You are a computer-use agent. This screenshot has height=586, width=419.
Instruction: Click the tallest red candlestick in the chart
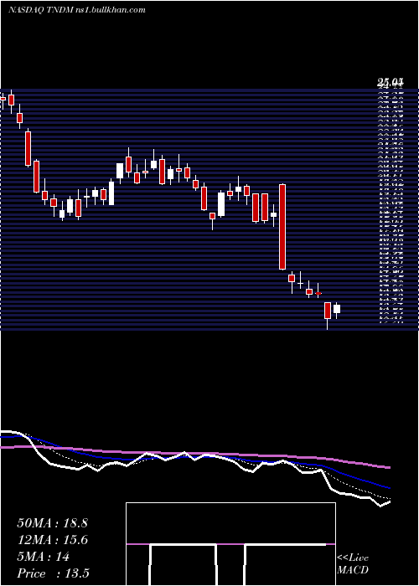(x=282, y=227)
